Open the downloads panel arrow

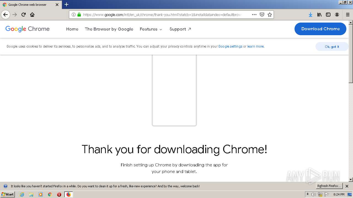coord(311,15)
